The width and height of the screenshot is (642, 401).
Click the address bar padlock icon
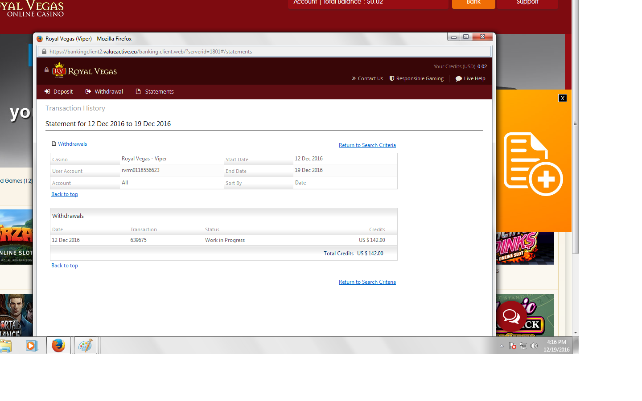point(44,52)
